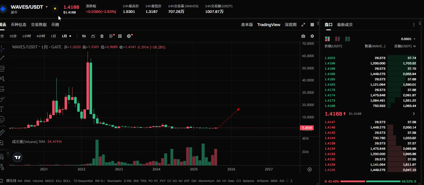Image resolution: width=424 pixels, height=185 pixels.
Task: Toggle the 择压线 indicator icon
Action: [11, 181]
